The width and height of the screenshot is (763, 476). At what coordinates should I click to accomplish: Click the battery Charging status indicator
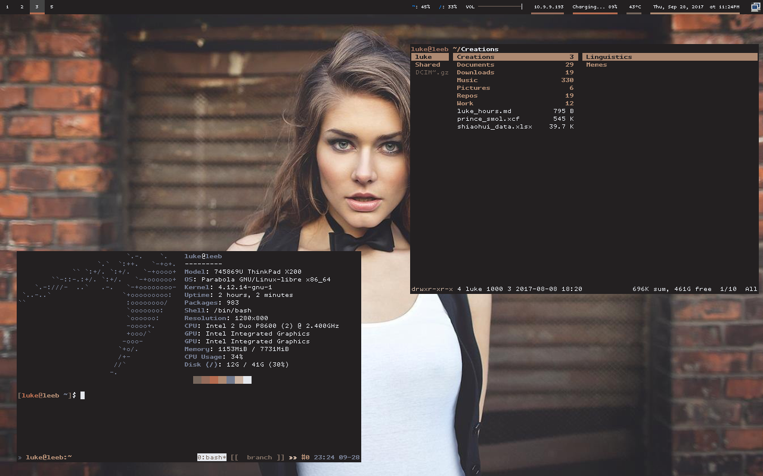(594, 7)
